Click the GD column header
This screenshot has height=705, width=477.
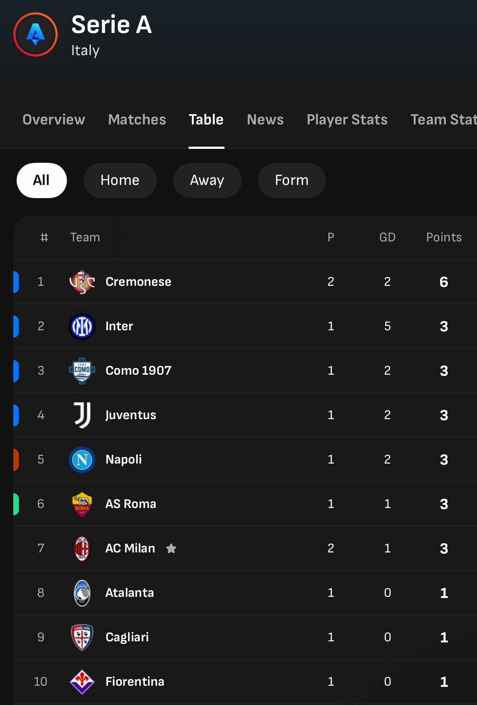pos(387,237)
